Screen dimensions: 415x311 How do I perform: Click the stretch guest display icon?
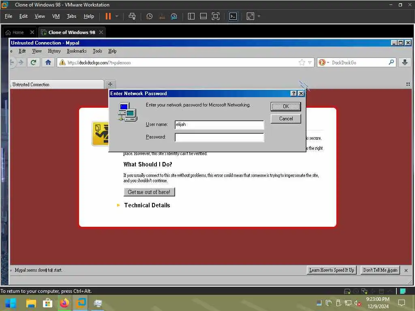(x=250, y=16)
